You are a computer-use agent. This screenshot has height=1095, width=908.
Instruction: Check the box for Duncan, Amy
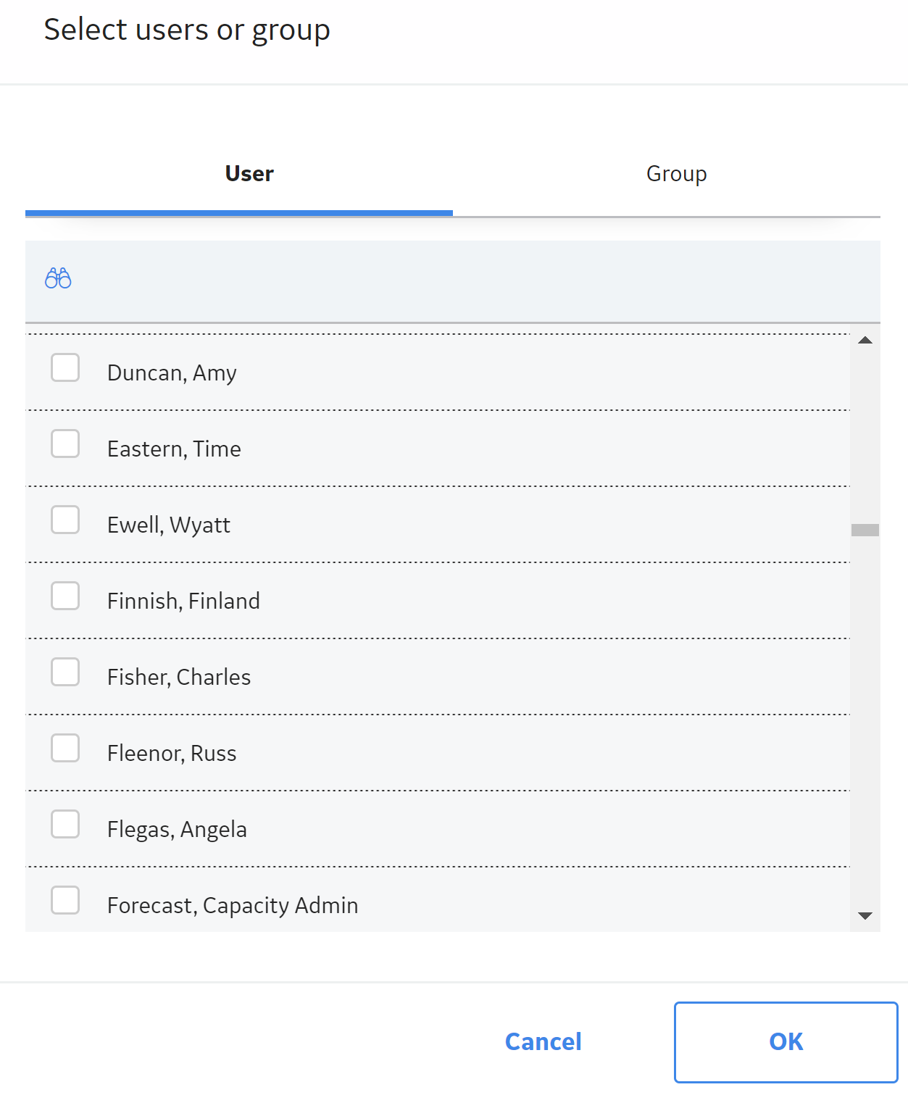[65, 367]
